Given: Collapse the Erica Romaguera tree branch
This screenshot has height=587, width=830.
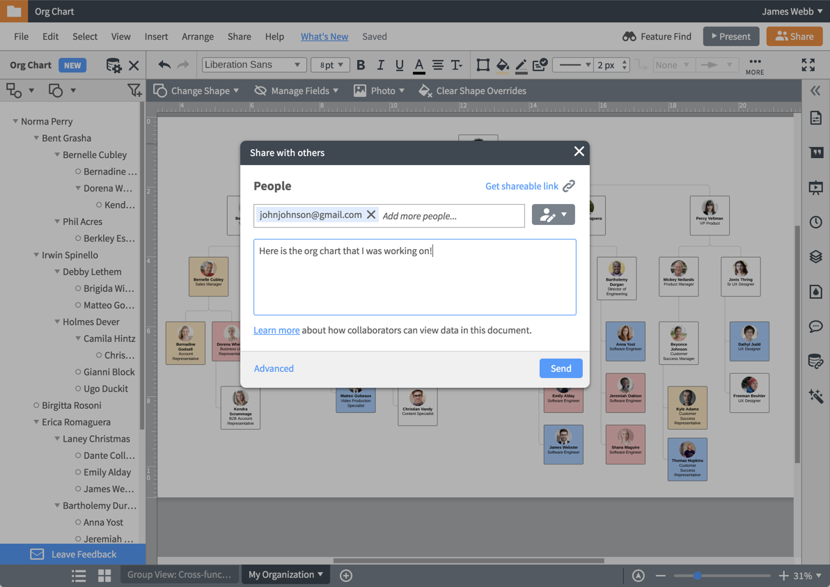Looking at the screenshot, I should pyautogui.click(x=35, y=422).
